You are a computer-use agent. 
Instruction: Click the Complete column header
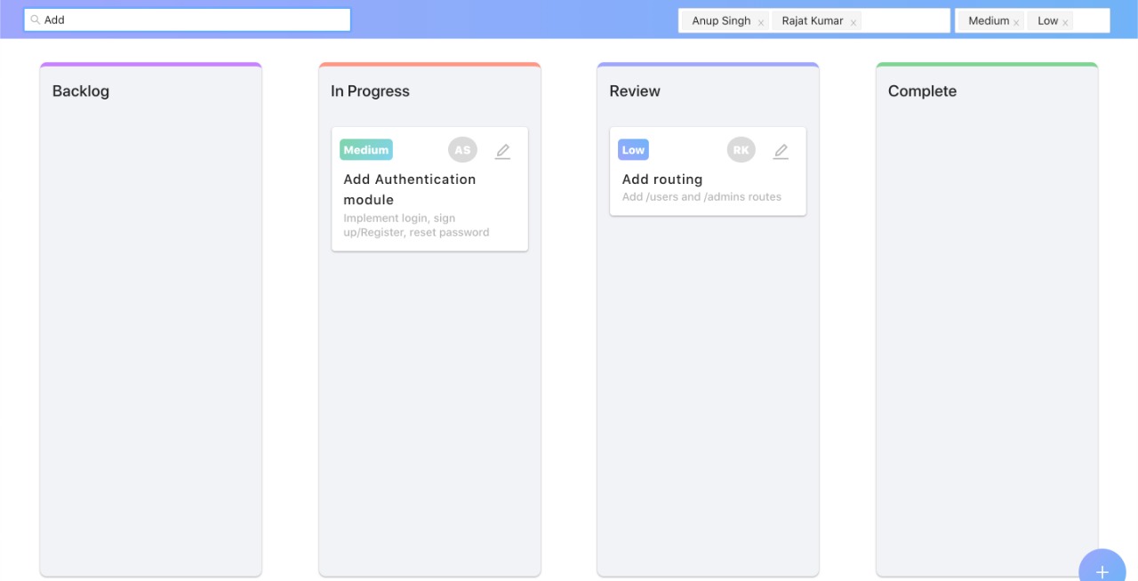[922, 91]
